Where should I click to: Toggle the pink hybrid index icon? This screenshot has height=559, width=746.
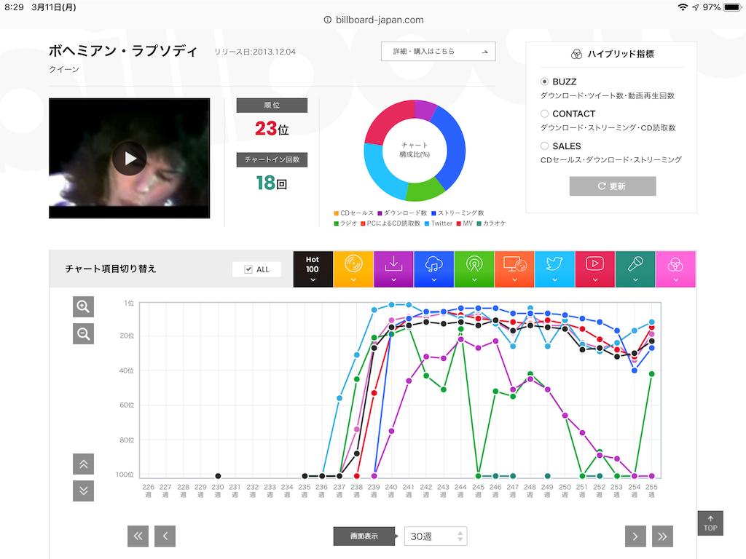(675, 269)
